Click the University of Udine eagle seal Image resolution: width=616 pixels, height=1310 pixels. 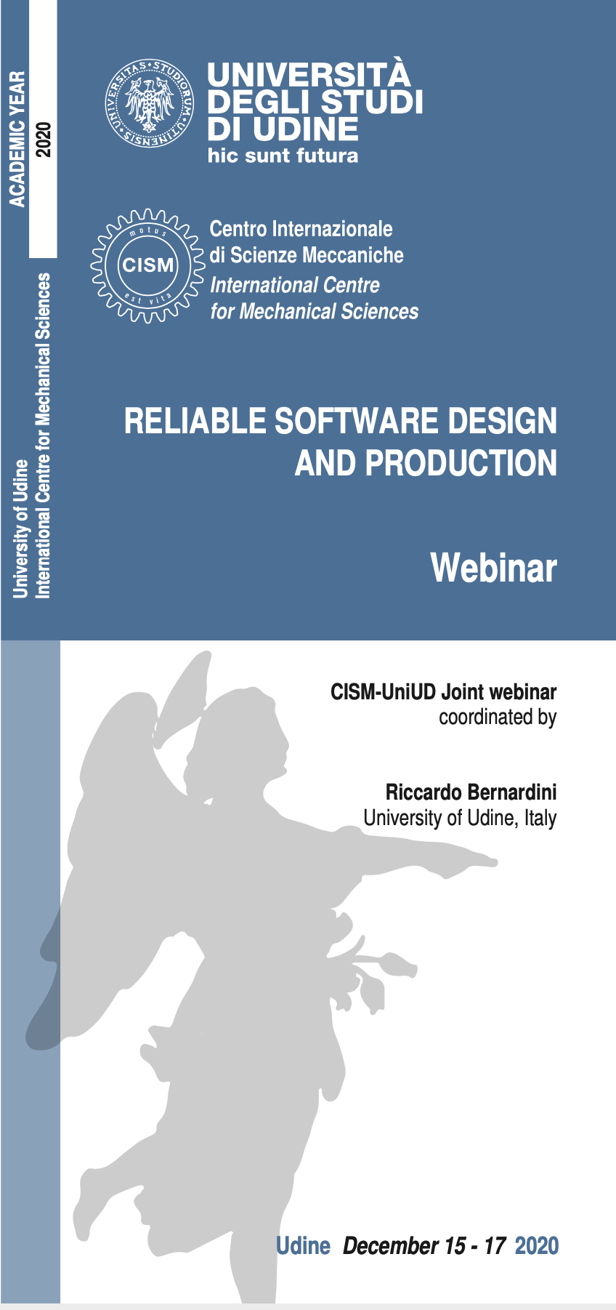click(151, 102)
